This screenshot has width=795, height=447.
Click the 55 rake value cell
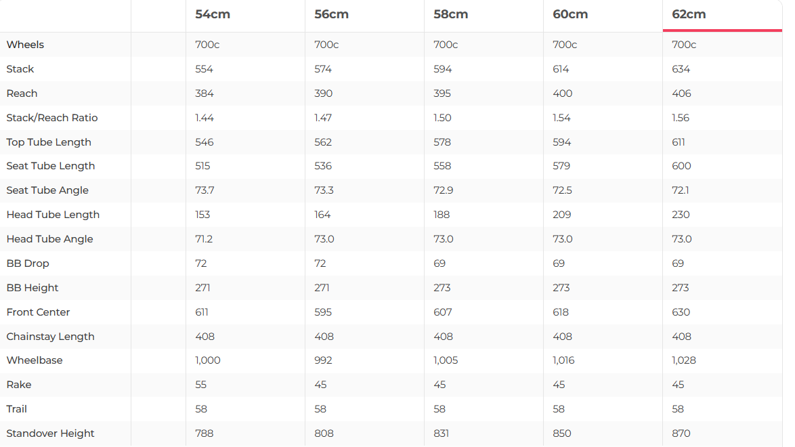click(201, 385)
